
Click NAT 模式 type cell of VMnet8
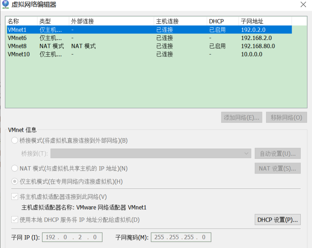coord(51,46)
